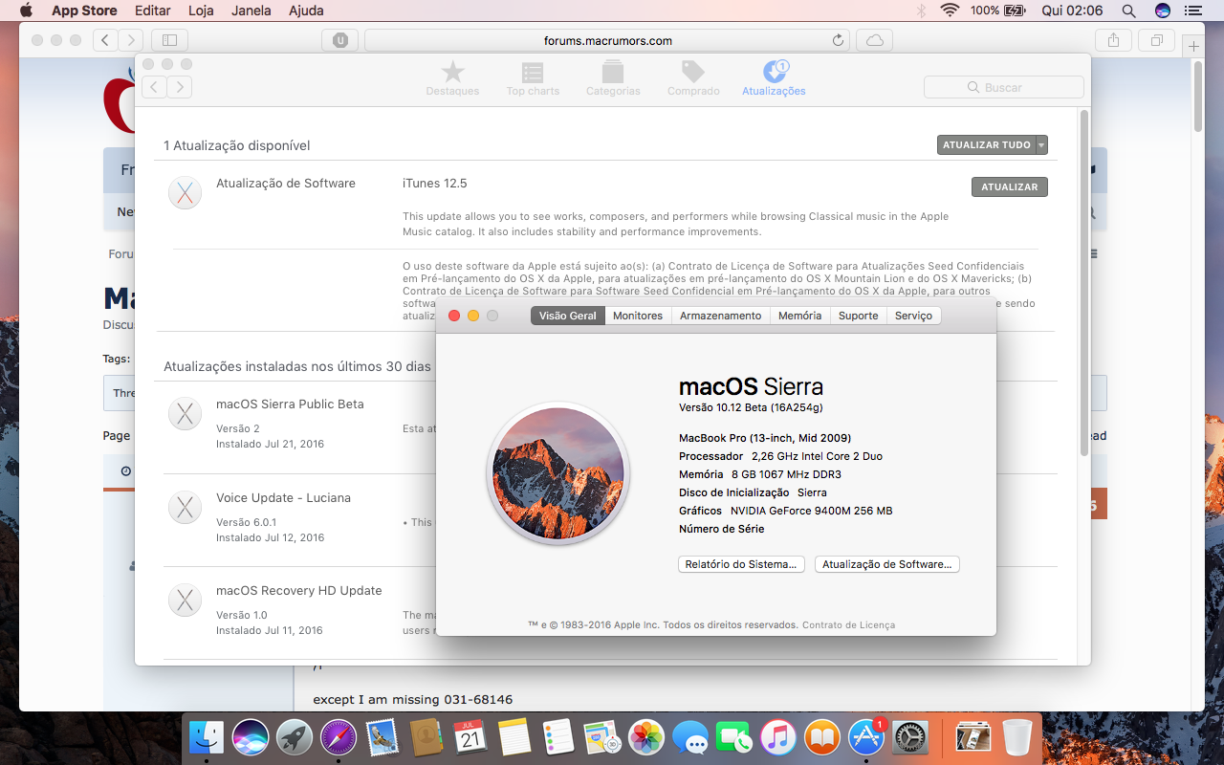1224x765 pixels.
Task: Click the Safari sidebar toggle button
Action: (x=169, y=40)
